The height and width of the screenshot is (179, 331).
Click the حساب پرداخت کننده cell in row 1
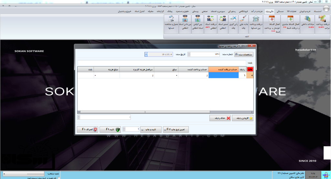point(193,75)
